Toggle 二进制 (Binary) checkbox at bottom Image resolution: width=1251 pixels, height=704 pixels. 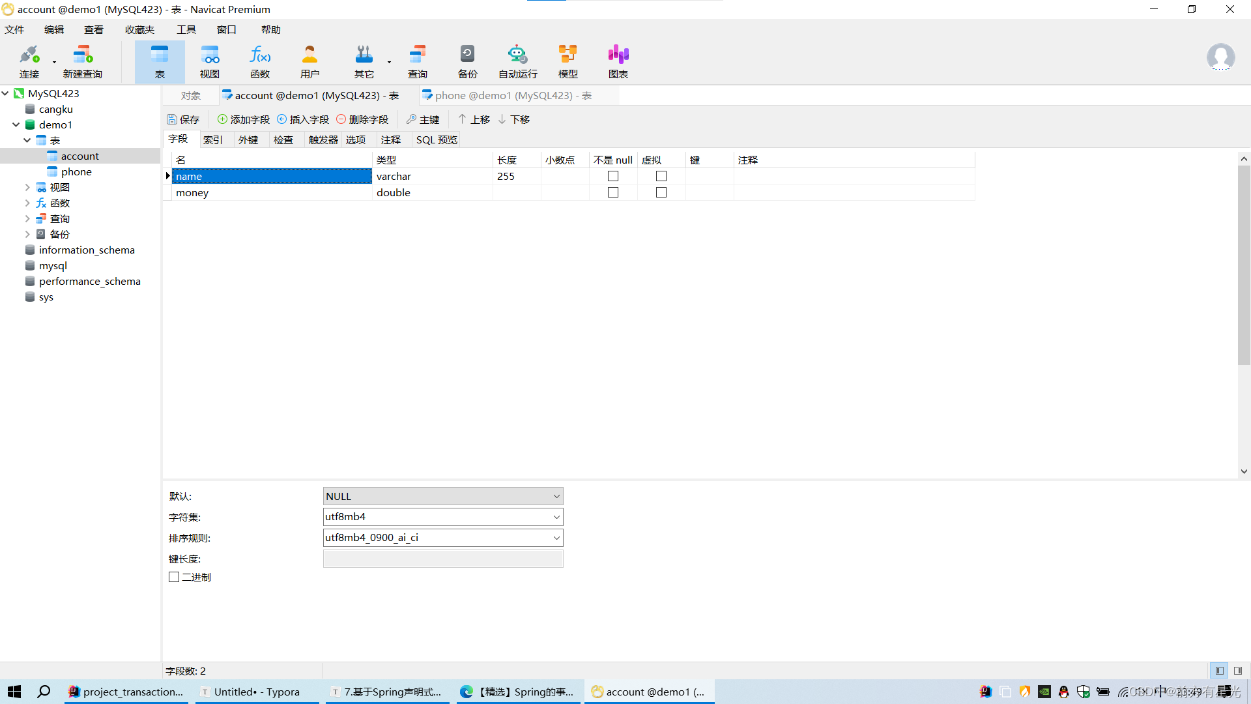coord(173,577)
